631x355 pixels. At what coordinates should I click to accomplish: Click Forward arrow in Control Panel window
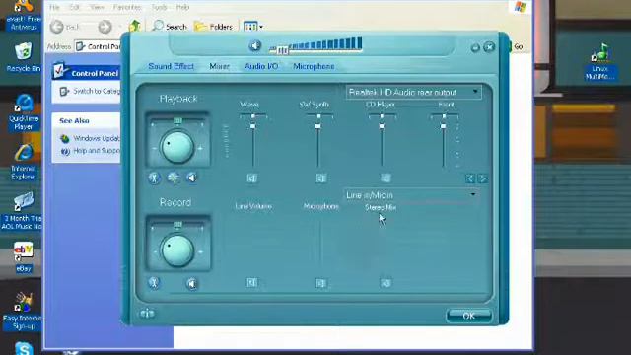pyautogui.click(x=105, y=27)
